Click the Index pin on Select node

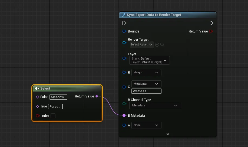click(38, 116)
